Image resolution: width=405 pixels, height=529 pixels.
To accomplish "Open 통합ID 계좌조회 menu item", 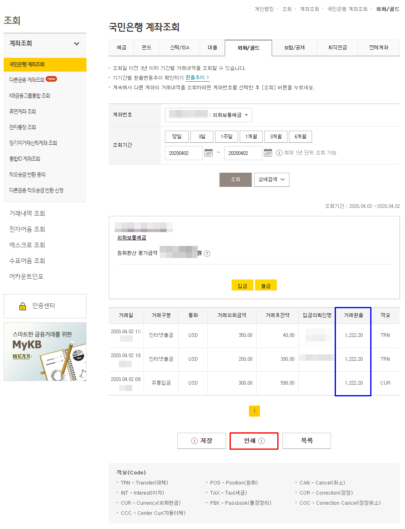I will pos(25,159).
